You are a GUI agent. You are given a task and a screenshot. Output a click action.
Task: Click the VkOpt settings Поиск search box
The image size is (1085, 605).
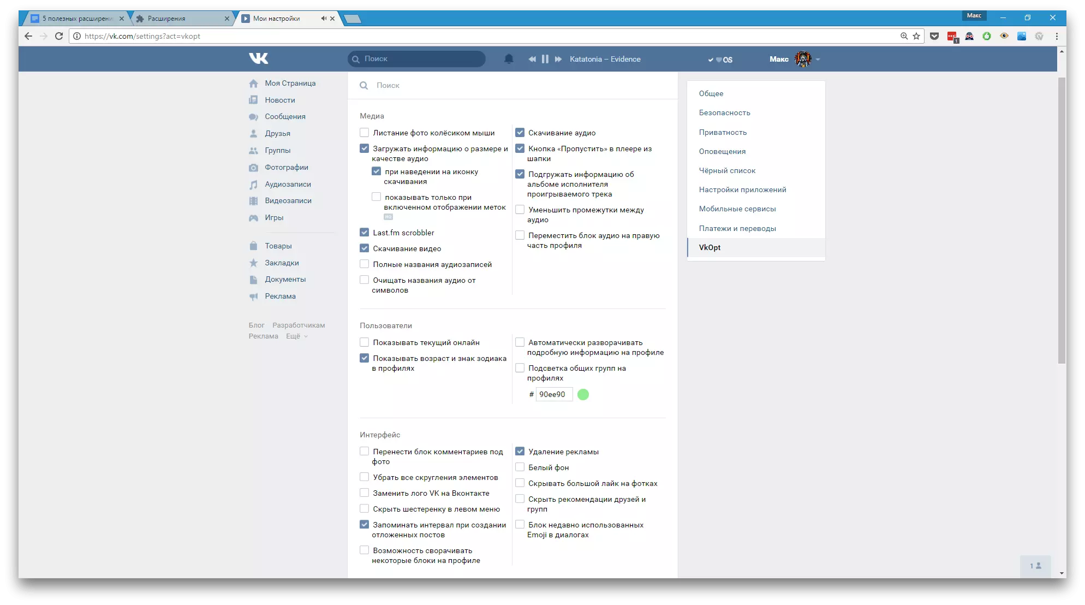512,85
